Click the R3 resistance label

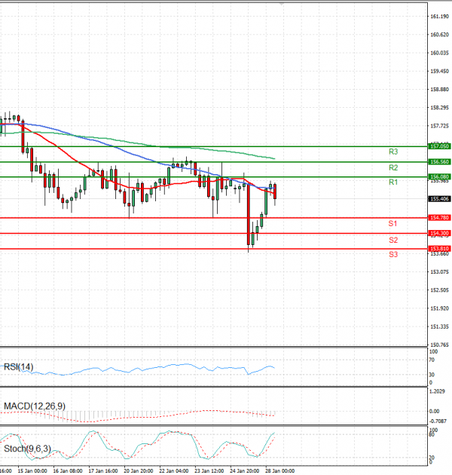point(393,152)
